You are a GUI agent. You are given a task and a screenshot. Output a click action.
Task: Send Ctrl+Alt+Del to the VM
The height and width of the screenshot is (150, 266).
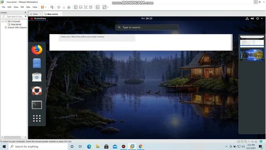52,7
